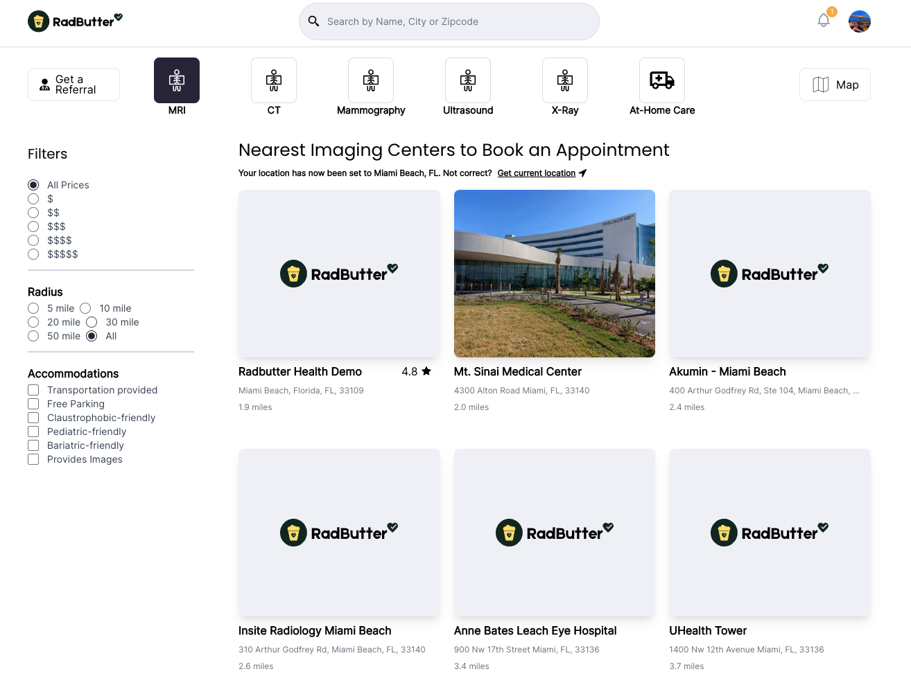The height and width of the screenshot is (676, 911).
Task: Select the At-Home Care ambulance icon
Action: (x=662, y=80)
